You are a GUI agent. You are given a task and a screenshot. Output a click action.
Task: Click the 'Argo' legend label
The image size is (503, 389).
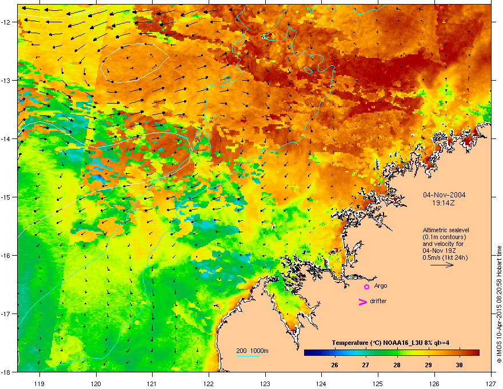point(381,285)
